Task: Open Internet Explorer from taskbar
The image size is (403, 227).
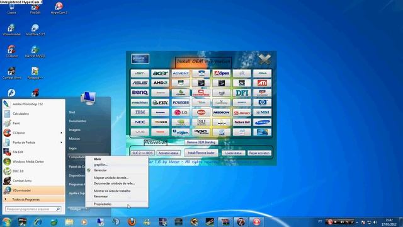Action: point(38,222)
